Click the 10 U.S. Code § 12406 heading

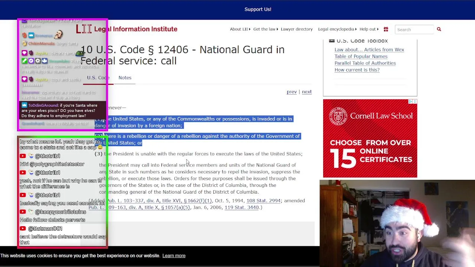(182, 55)
